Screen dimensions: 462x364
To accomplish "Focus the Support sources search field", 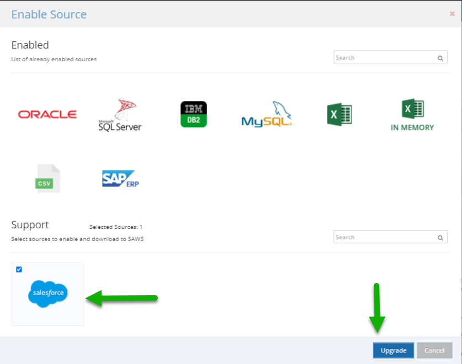I will pos(390,237).
